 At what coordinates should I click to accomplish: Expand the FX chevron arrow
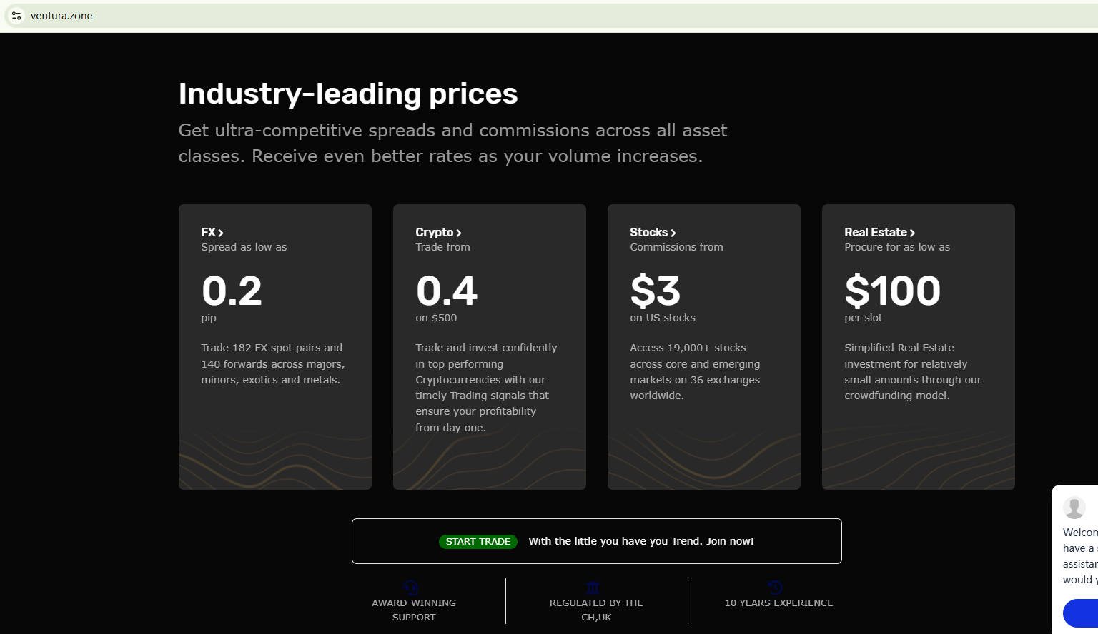click(x=221, y=233)
